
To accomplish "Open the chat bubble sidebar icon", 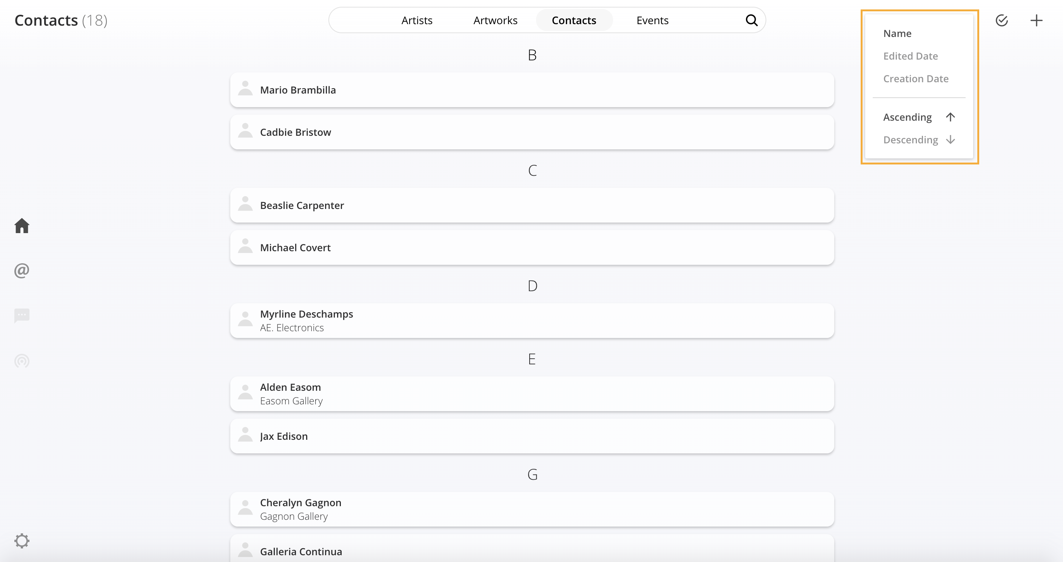I will tap(22, 316).
